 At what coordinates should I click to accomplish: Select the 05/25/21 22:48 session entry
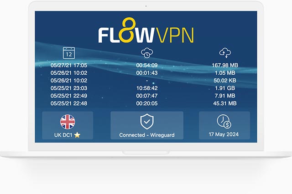click(x=69, y=103)
